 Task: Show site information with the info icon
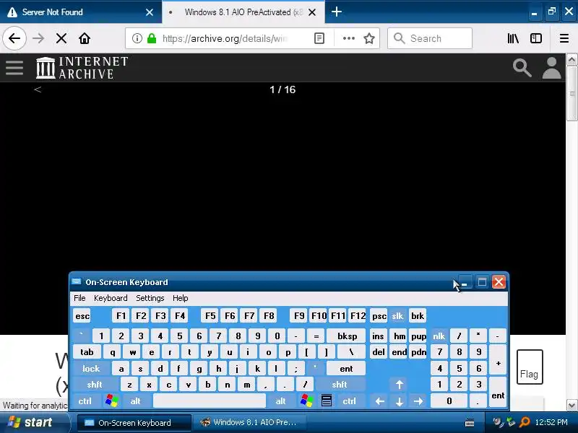(x=137, y=38)
